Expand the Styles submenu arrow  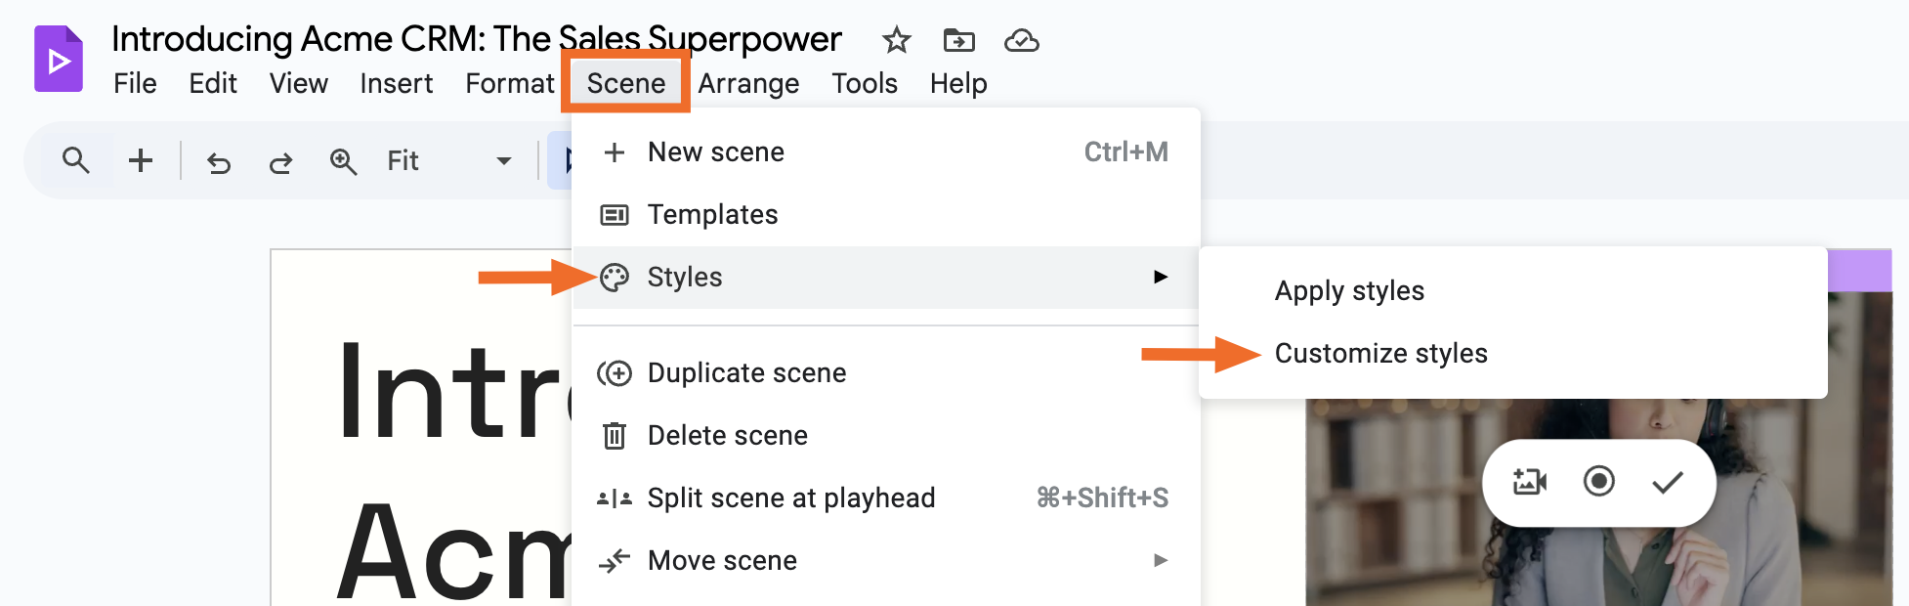coord(1161,277)
